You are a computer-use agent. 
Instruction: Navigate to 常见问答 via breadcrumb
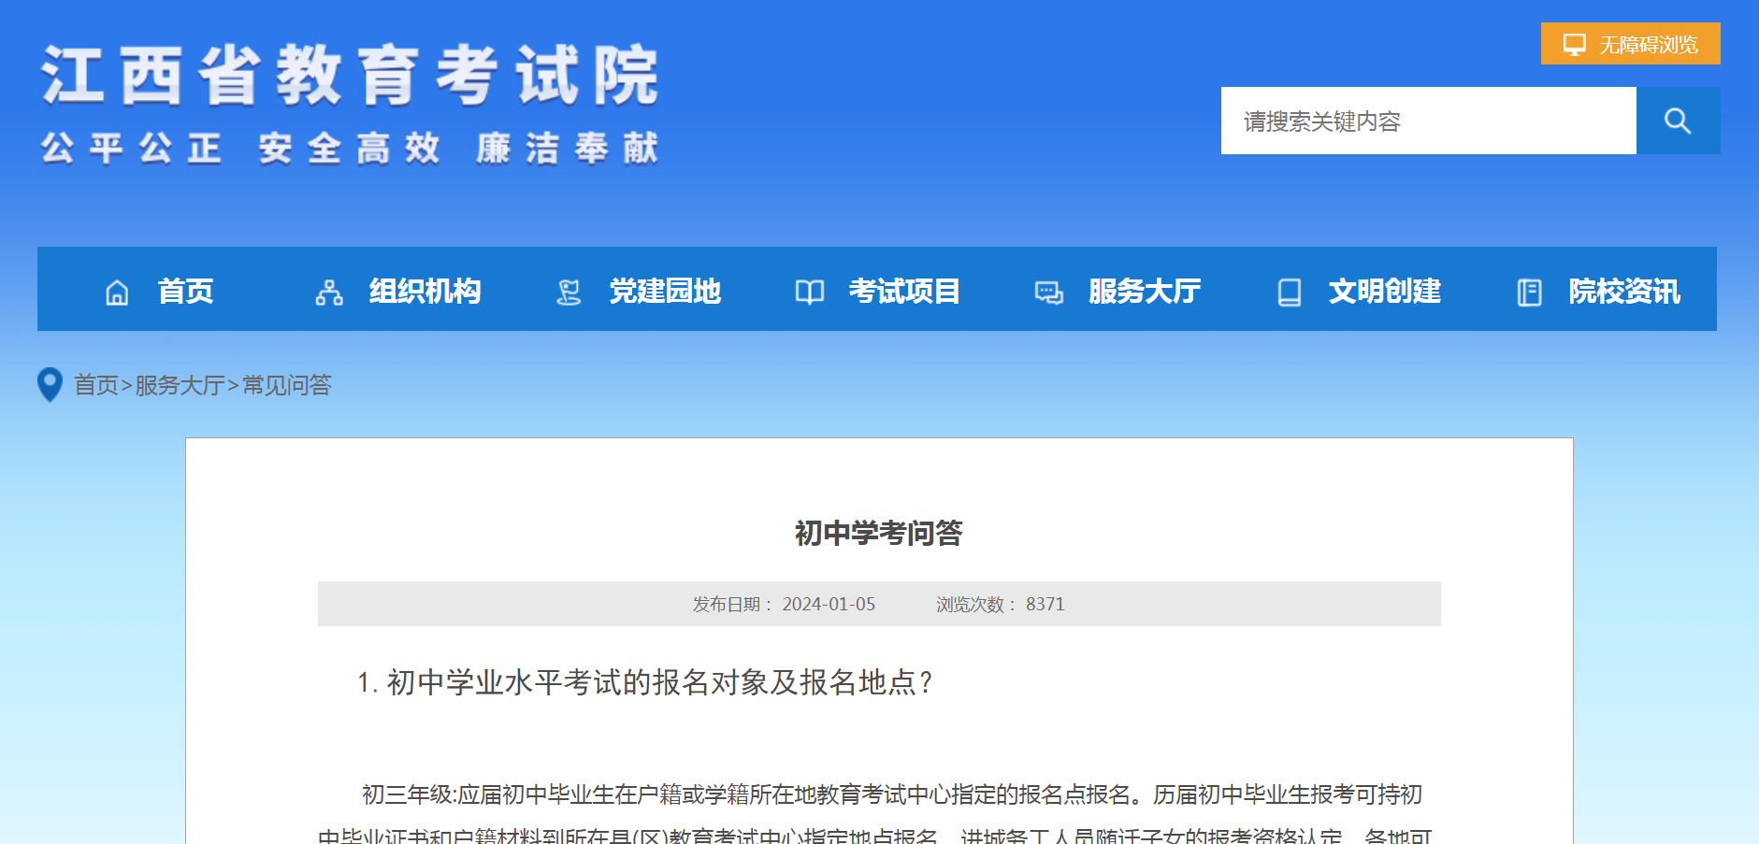pos(287,385)
